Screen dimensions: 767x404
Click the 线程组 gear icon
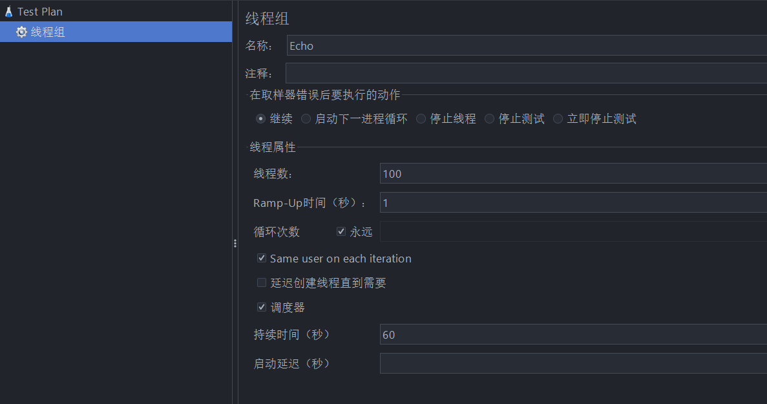click(21, 32)
